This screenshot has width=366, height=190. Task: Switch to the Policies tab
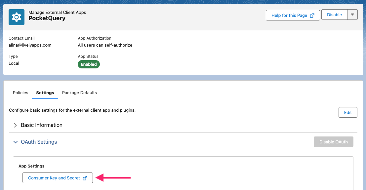[x=20, y=93]
